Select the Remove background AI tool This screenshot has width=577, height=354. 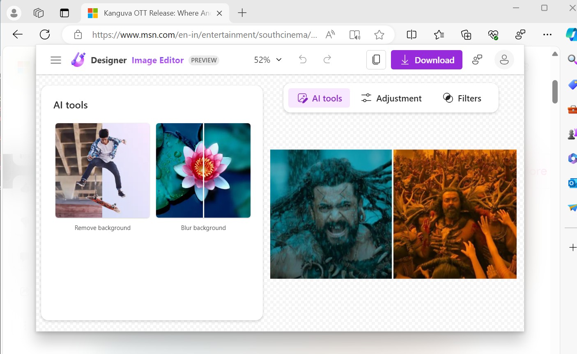pyautogui.click(x=102, y=170)
